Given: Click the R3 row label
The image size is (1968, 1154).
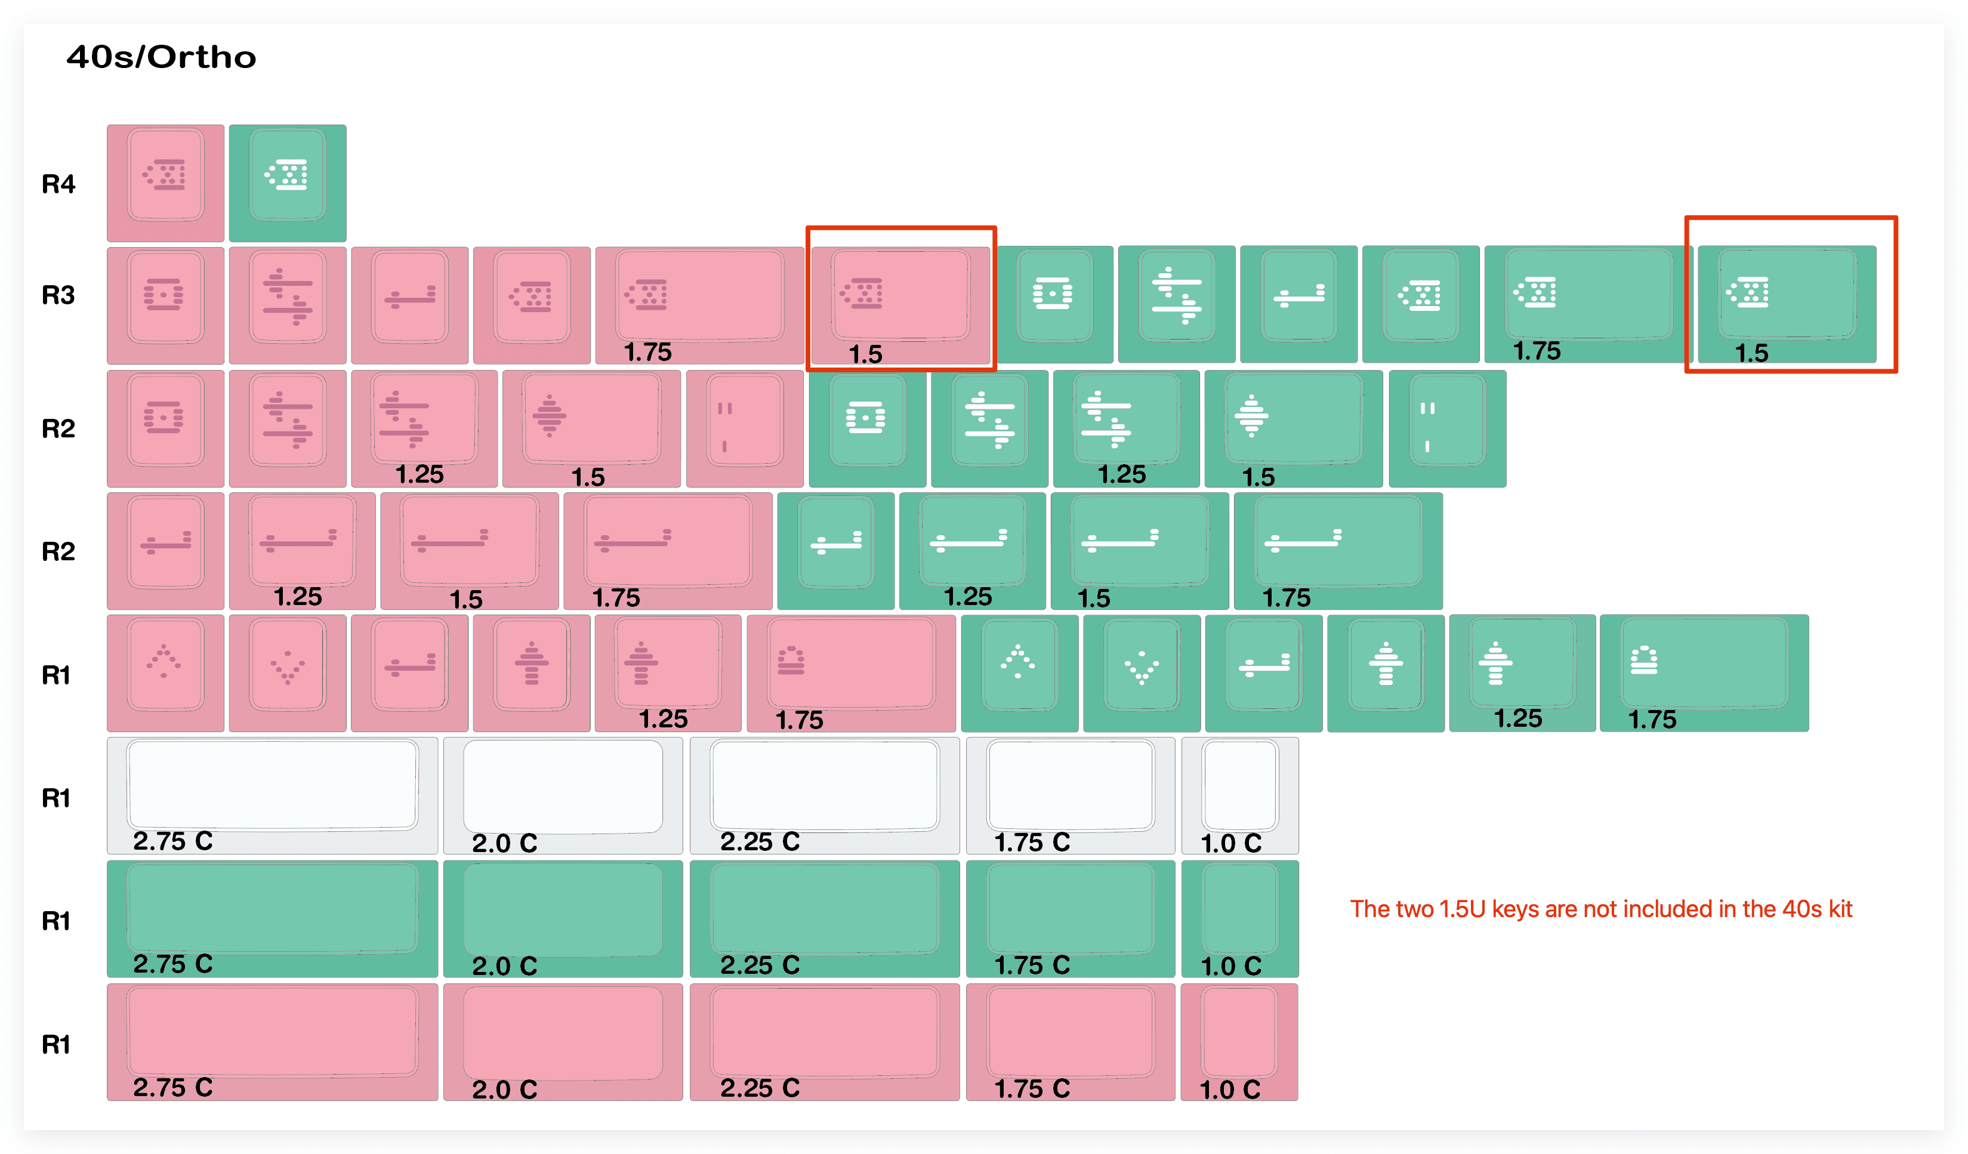Looking at the screenshot, I should [x=58, y=295].
